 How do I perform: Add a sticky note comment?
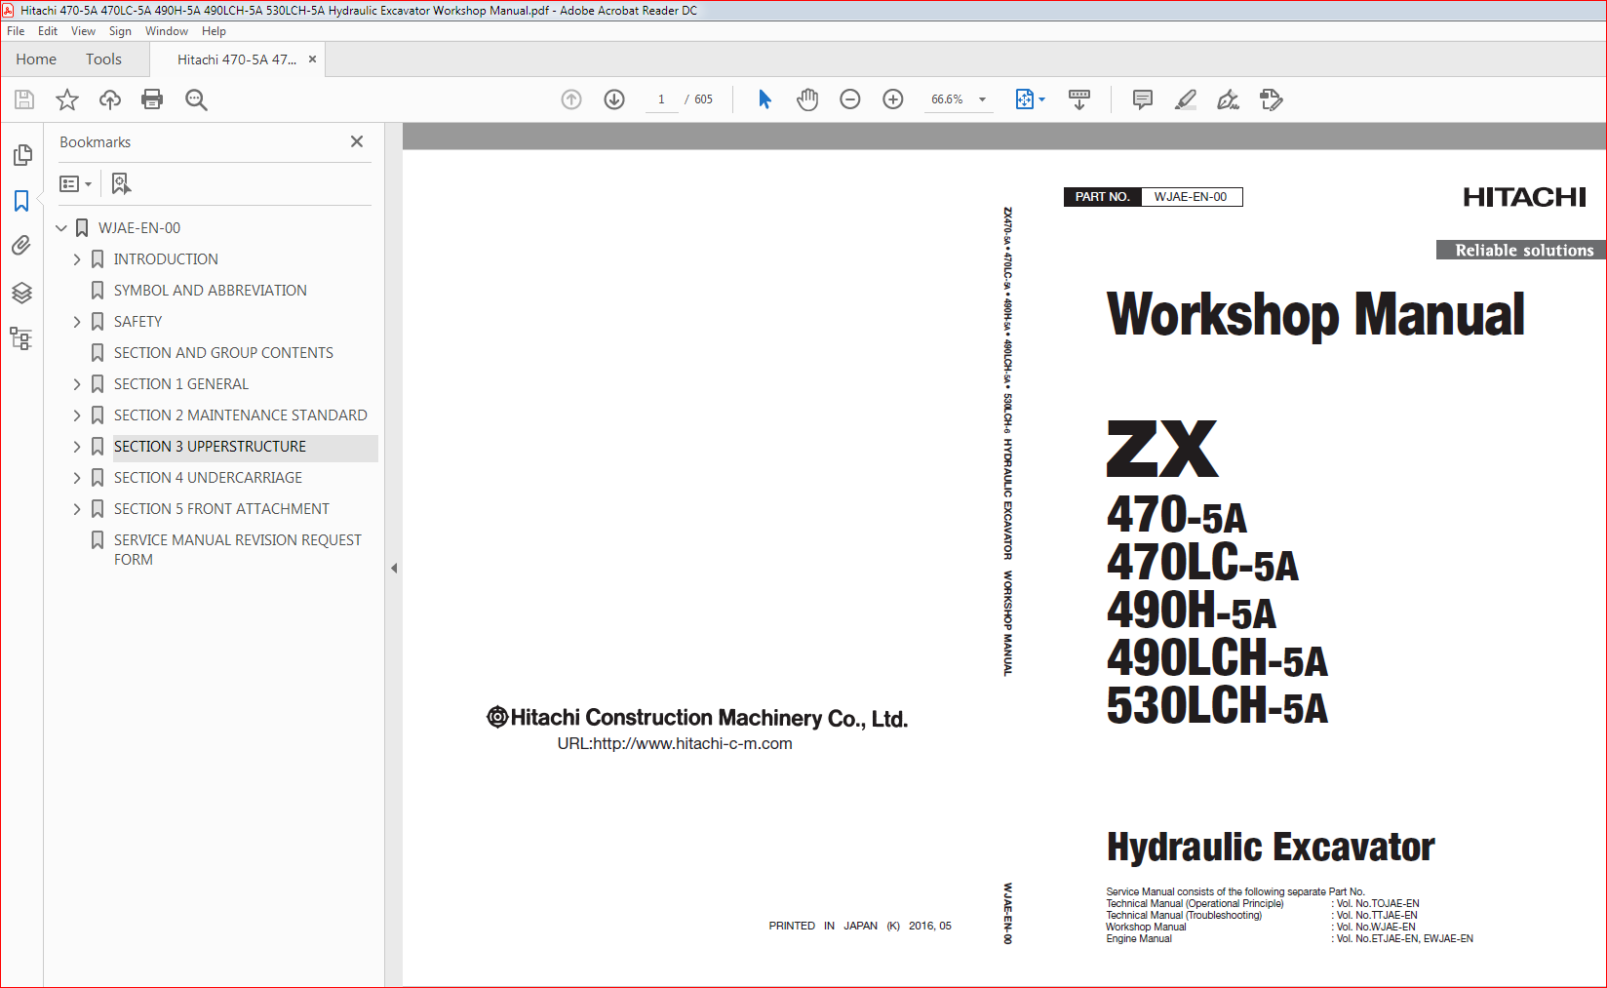point(1143,99)
